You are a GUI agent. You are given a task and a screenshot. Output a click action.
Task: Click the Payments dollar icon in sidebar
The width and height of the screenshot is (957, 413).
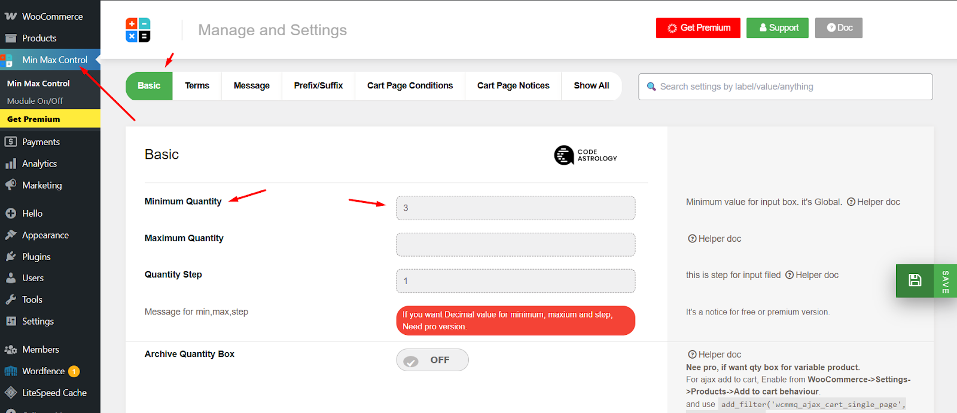pyautogui.click(x=11, y=142)
